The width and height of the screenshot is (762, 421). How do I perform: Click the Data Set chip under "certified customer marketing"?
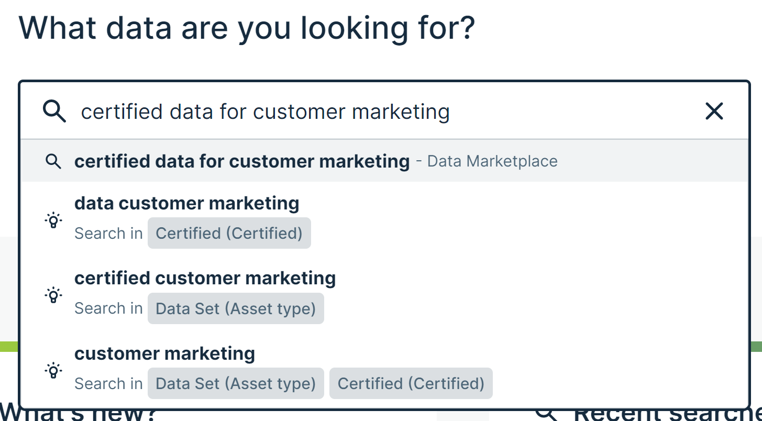pos(236,308)
